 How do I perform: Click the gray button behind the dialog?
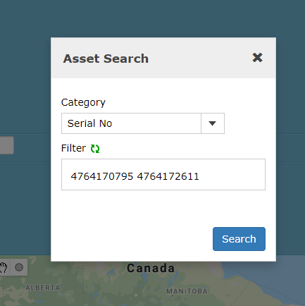coord(7,145)
